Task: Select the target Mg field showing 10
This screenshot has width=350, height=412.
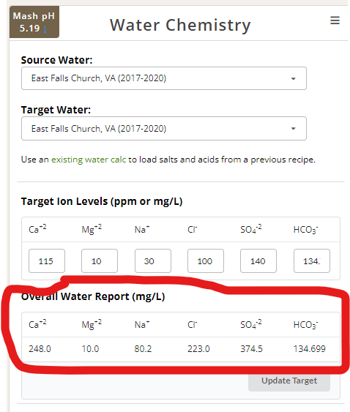Action: [100, 261]
